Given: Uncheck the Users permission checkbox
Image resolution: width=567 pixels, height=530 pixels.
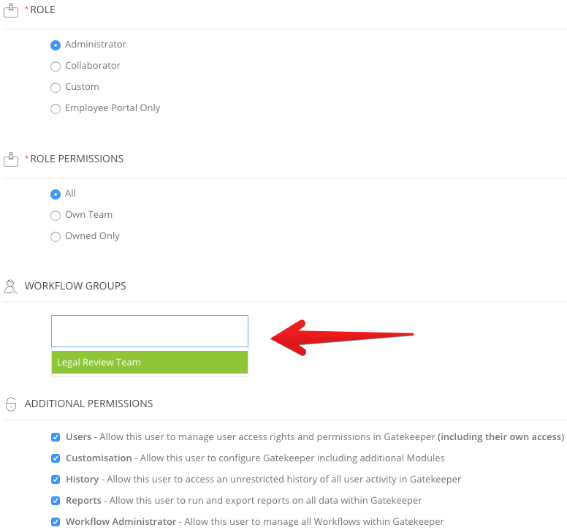Looking at the screenshot, I should click(56, 437).
